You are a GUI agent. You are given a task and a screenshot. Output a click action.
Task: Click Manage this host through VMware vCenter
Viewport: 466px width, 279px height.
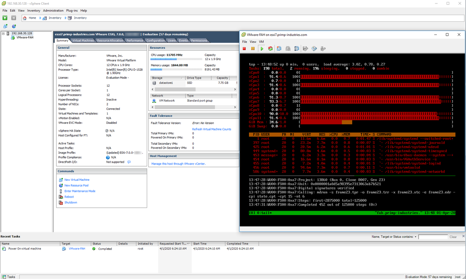(178, 164)
